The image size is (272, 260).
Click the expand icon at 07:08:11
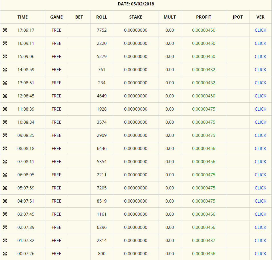pyautogui.click(x=5, y=162)
